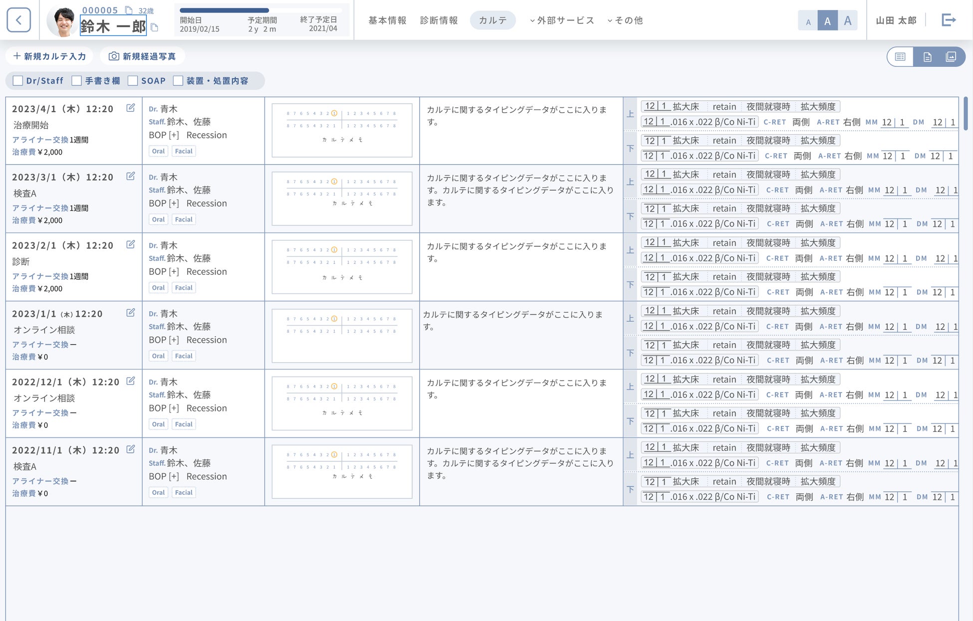Switch to list view layout icon
Screen dimensions: 973x621
click(900, 57)
